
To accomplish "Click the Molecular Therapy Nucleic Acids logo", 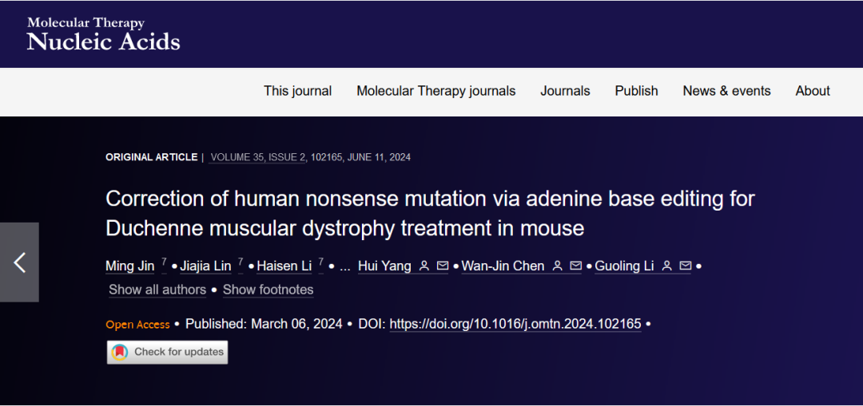I will [103, 34].
